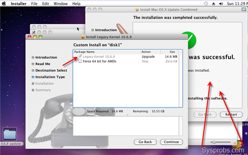Toggle the Legacy Kernel 10.6.8 checkbox
The image size is (248, 155).
80,56
